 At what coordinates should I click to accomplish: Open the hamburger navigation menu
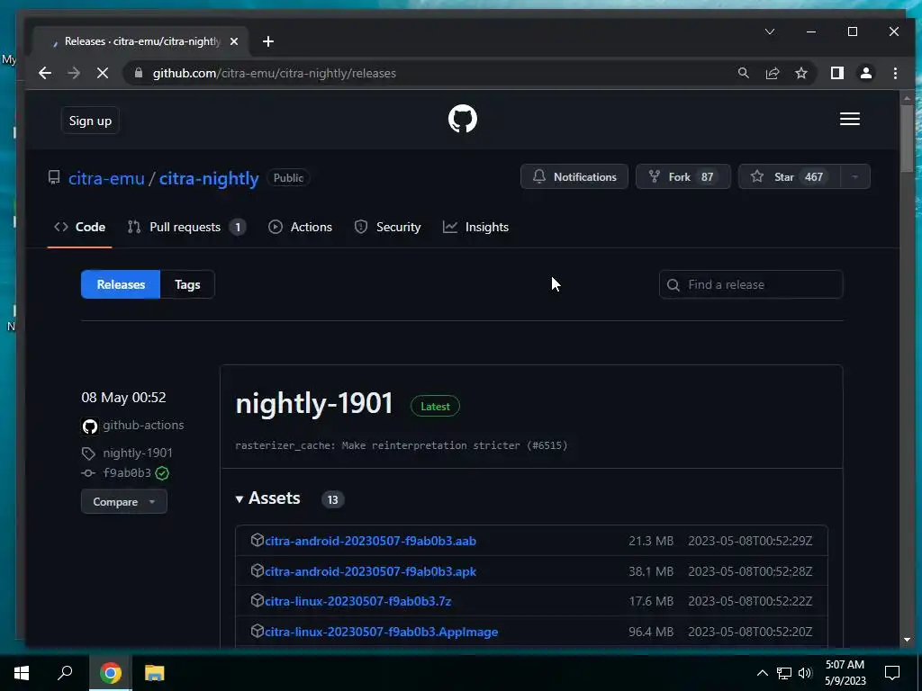click(850, 120)
